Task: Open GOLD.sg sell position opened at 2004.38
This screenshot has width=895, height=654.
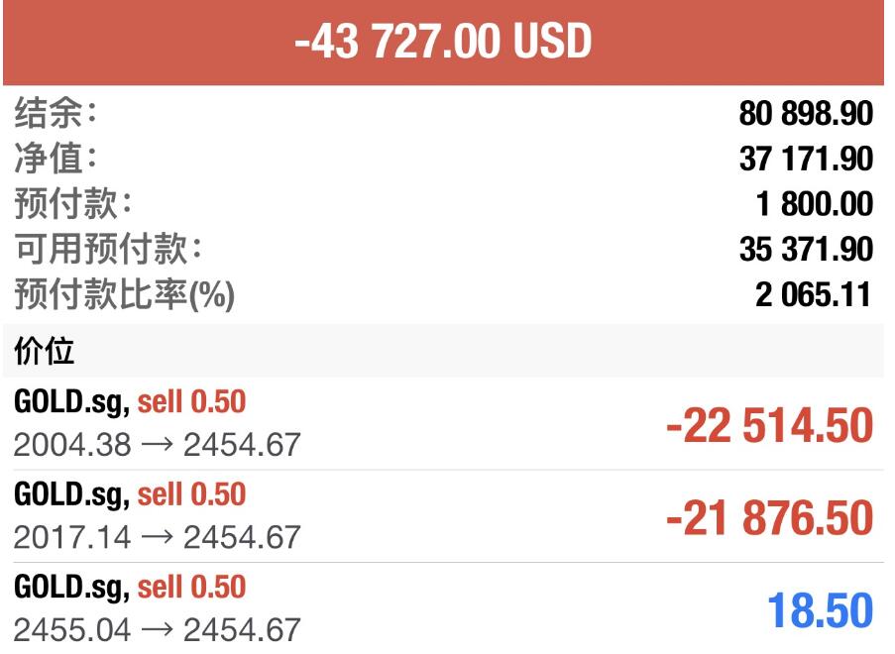Action: pyautogui.click(x=443, y=423)
